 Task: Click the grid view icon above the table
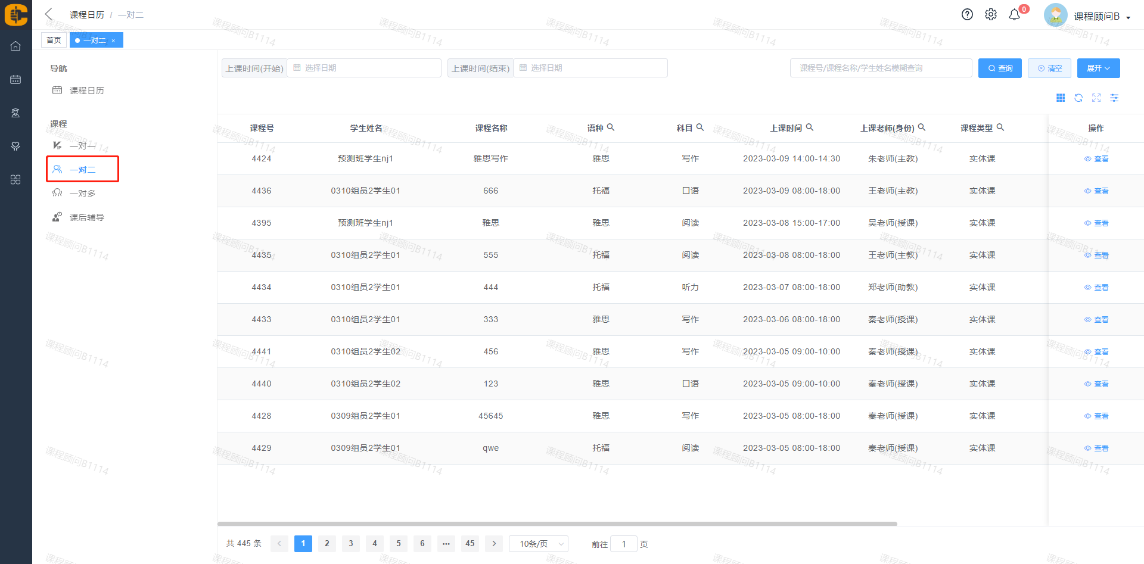pyautogui.click(x=1061, y=98)
